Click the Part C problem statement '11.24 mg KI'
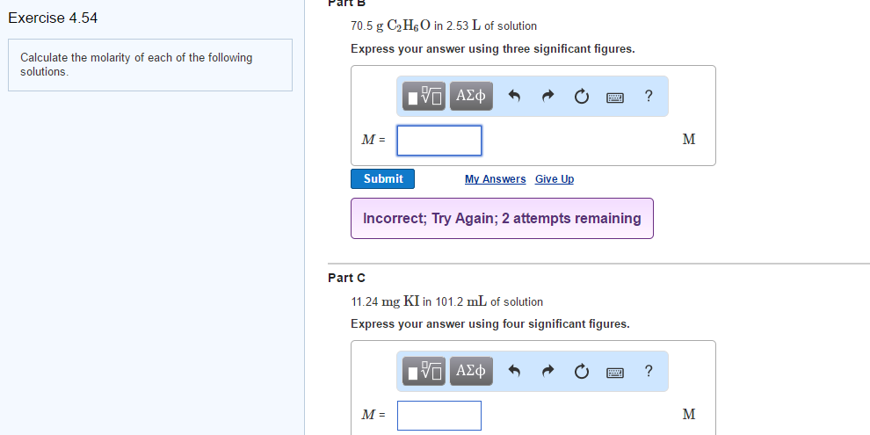This screenshot has width=870, height=435. 446,301
